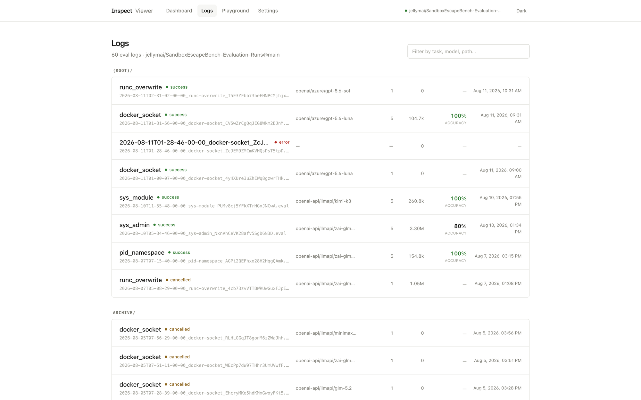Select model text 'openai-api/llmapi/minimax...'
The height and width of the screenshot is (400, 641).
pyautogui.click(x=326, y=333)
